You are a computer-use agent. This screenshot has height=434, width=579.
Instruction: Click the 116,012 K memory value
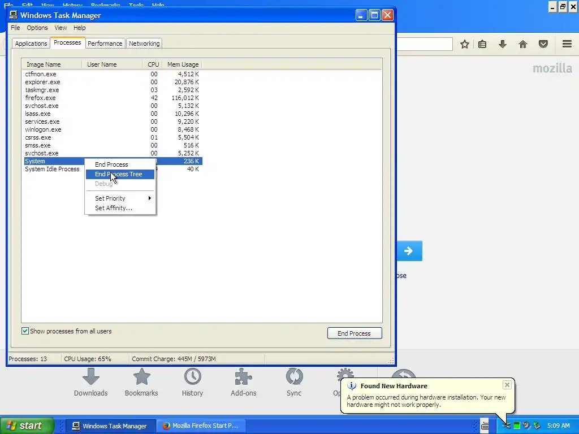click(x=185, y=98)
